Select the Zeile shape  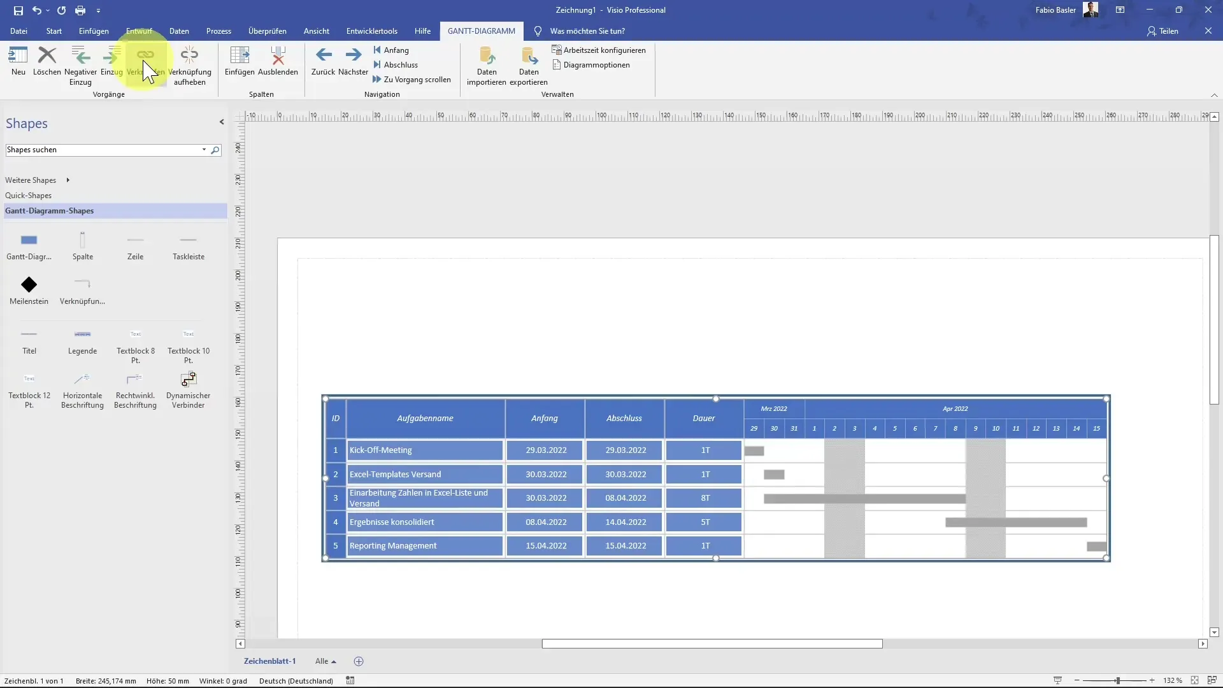pos(135,246)
